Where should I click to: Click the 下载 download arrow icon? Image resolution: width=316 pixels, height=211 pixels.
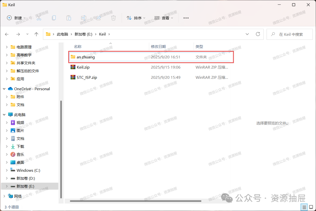13,147
